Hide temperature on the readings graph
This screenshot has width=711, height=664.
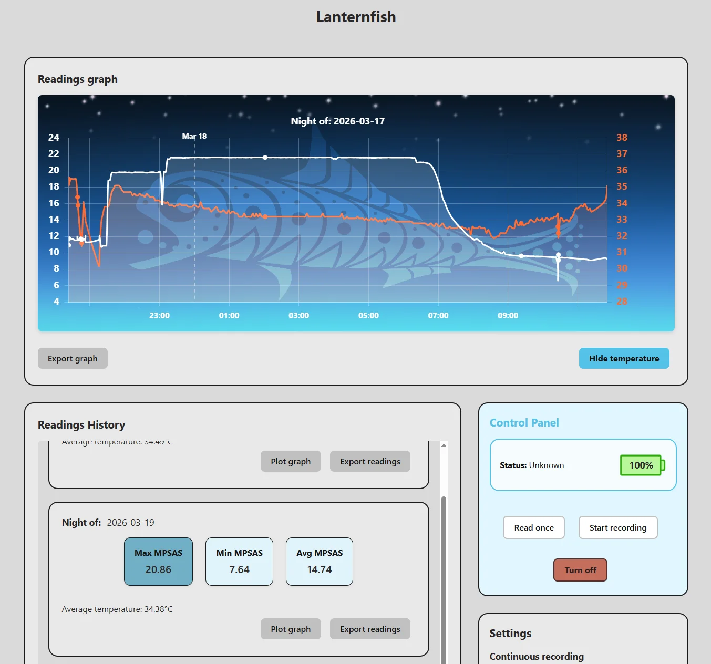click(624, 358)
